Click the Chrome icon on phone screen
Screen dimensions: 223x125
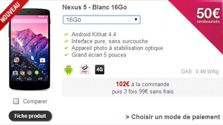point(22,73)
